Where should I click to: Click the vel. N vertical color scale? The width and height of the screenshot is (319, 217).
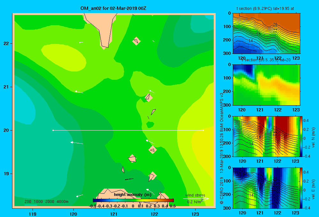(x=301, y=136)
